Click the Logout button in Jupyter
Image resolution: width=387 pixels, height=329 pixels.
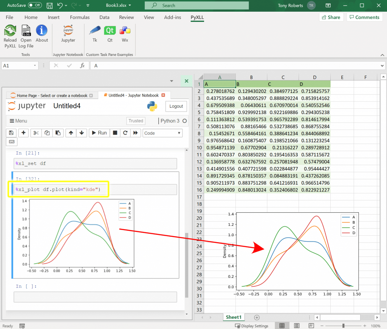176,106
